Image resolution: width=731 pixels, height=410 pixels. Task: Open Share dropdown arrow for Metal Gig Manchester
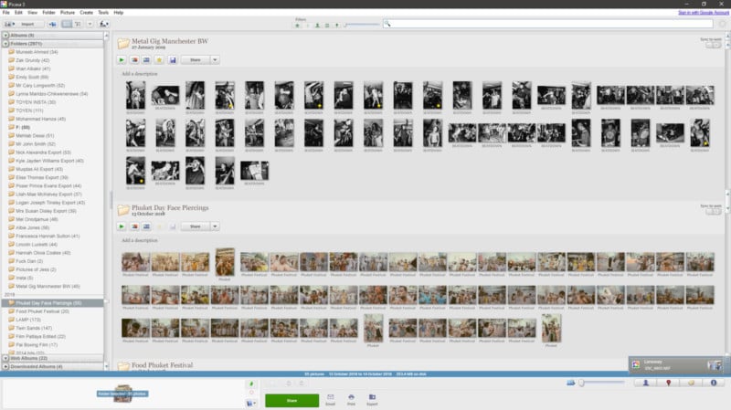[x=215, y=59]
